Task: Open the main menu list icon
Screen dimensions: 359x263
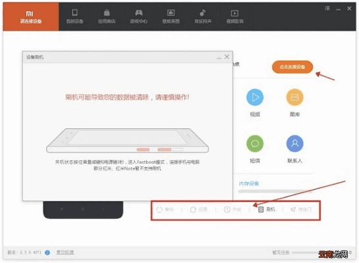Action: (327, 9)
